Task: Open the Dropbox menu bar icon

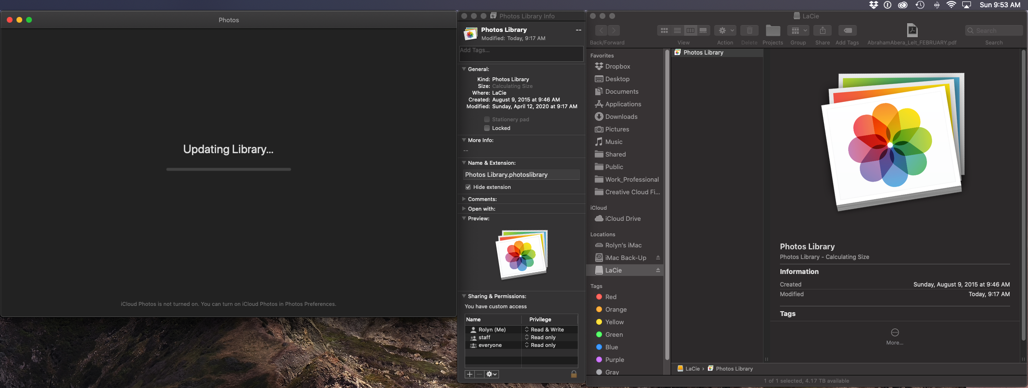Action: click(873, 5)
